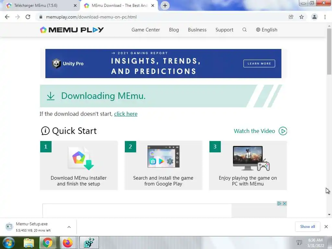
Task: Close the MEmu Download tab
Action: [x=153, y=6]
